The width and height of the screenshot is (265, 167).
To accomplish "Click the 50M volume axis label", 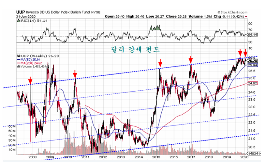I will (12, 131).
